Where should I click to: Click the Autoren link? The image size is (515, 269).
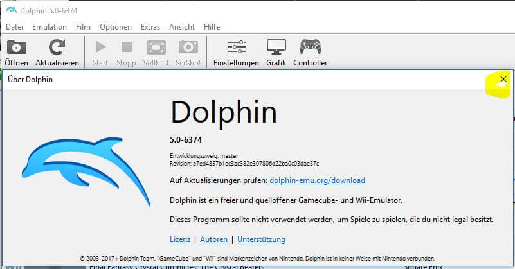[213, 239]
